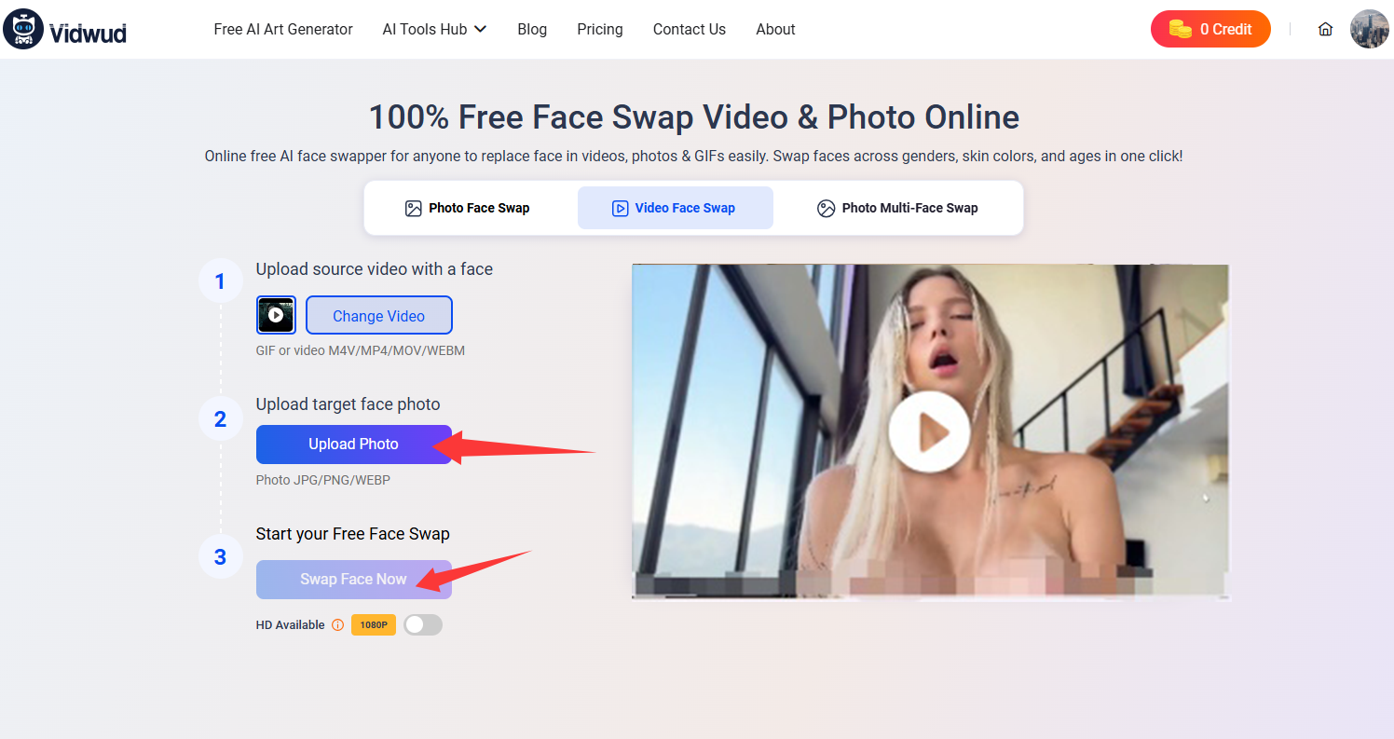Screen dimensions: 1394x739
Task: Open the Free AI Art Generator link
Action: [283, 30]
